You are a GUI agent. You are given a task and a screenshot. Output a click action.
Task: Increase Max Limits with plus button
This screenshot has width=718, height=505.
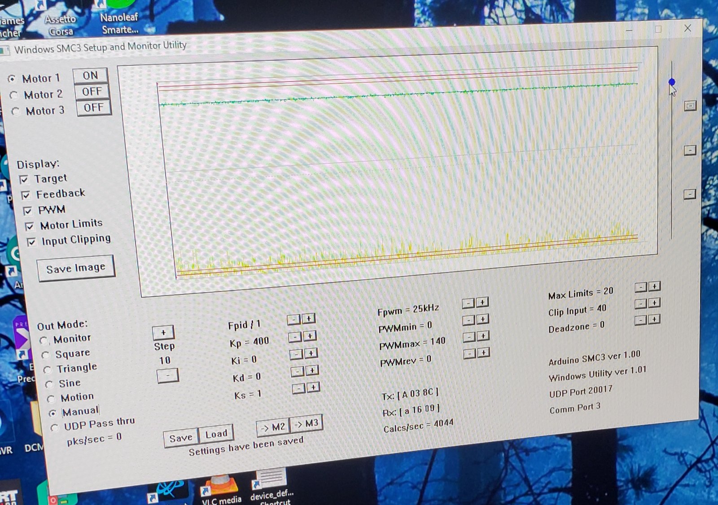pos(654,286)
